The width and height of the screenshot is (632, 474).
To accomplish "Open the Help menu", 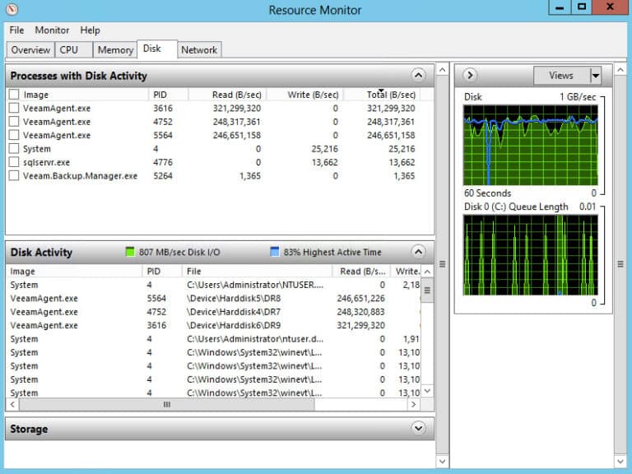I will [90, 30].
